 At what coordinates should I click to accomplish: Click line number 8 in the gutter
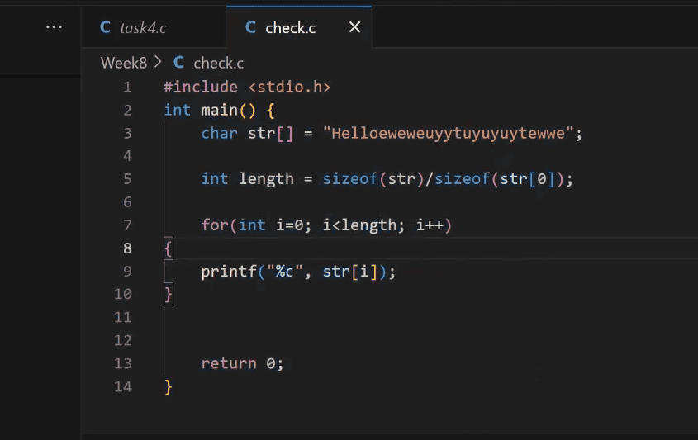pyautogui.click(x=126, y=248)
